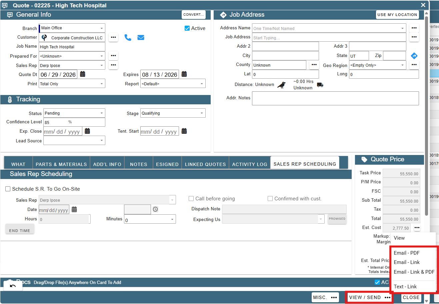Click the email envelope icon beside Customer
The height and width of the screenshot is (304, 439).
pyautogui.click(x=141, y=37)
